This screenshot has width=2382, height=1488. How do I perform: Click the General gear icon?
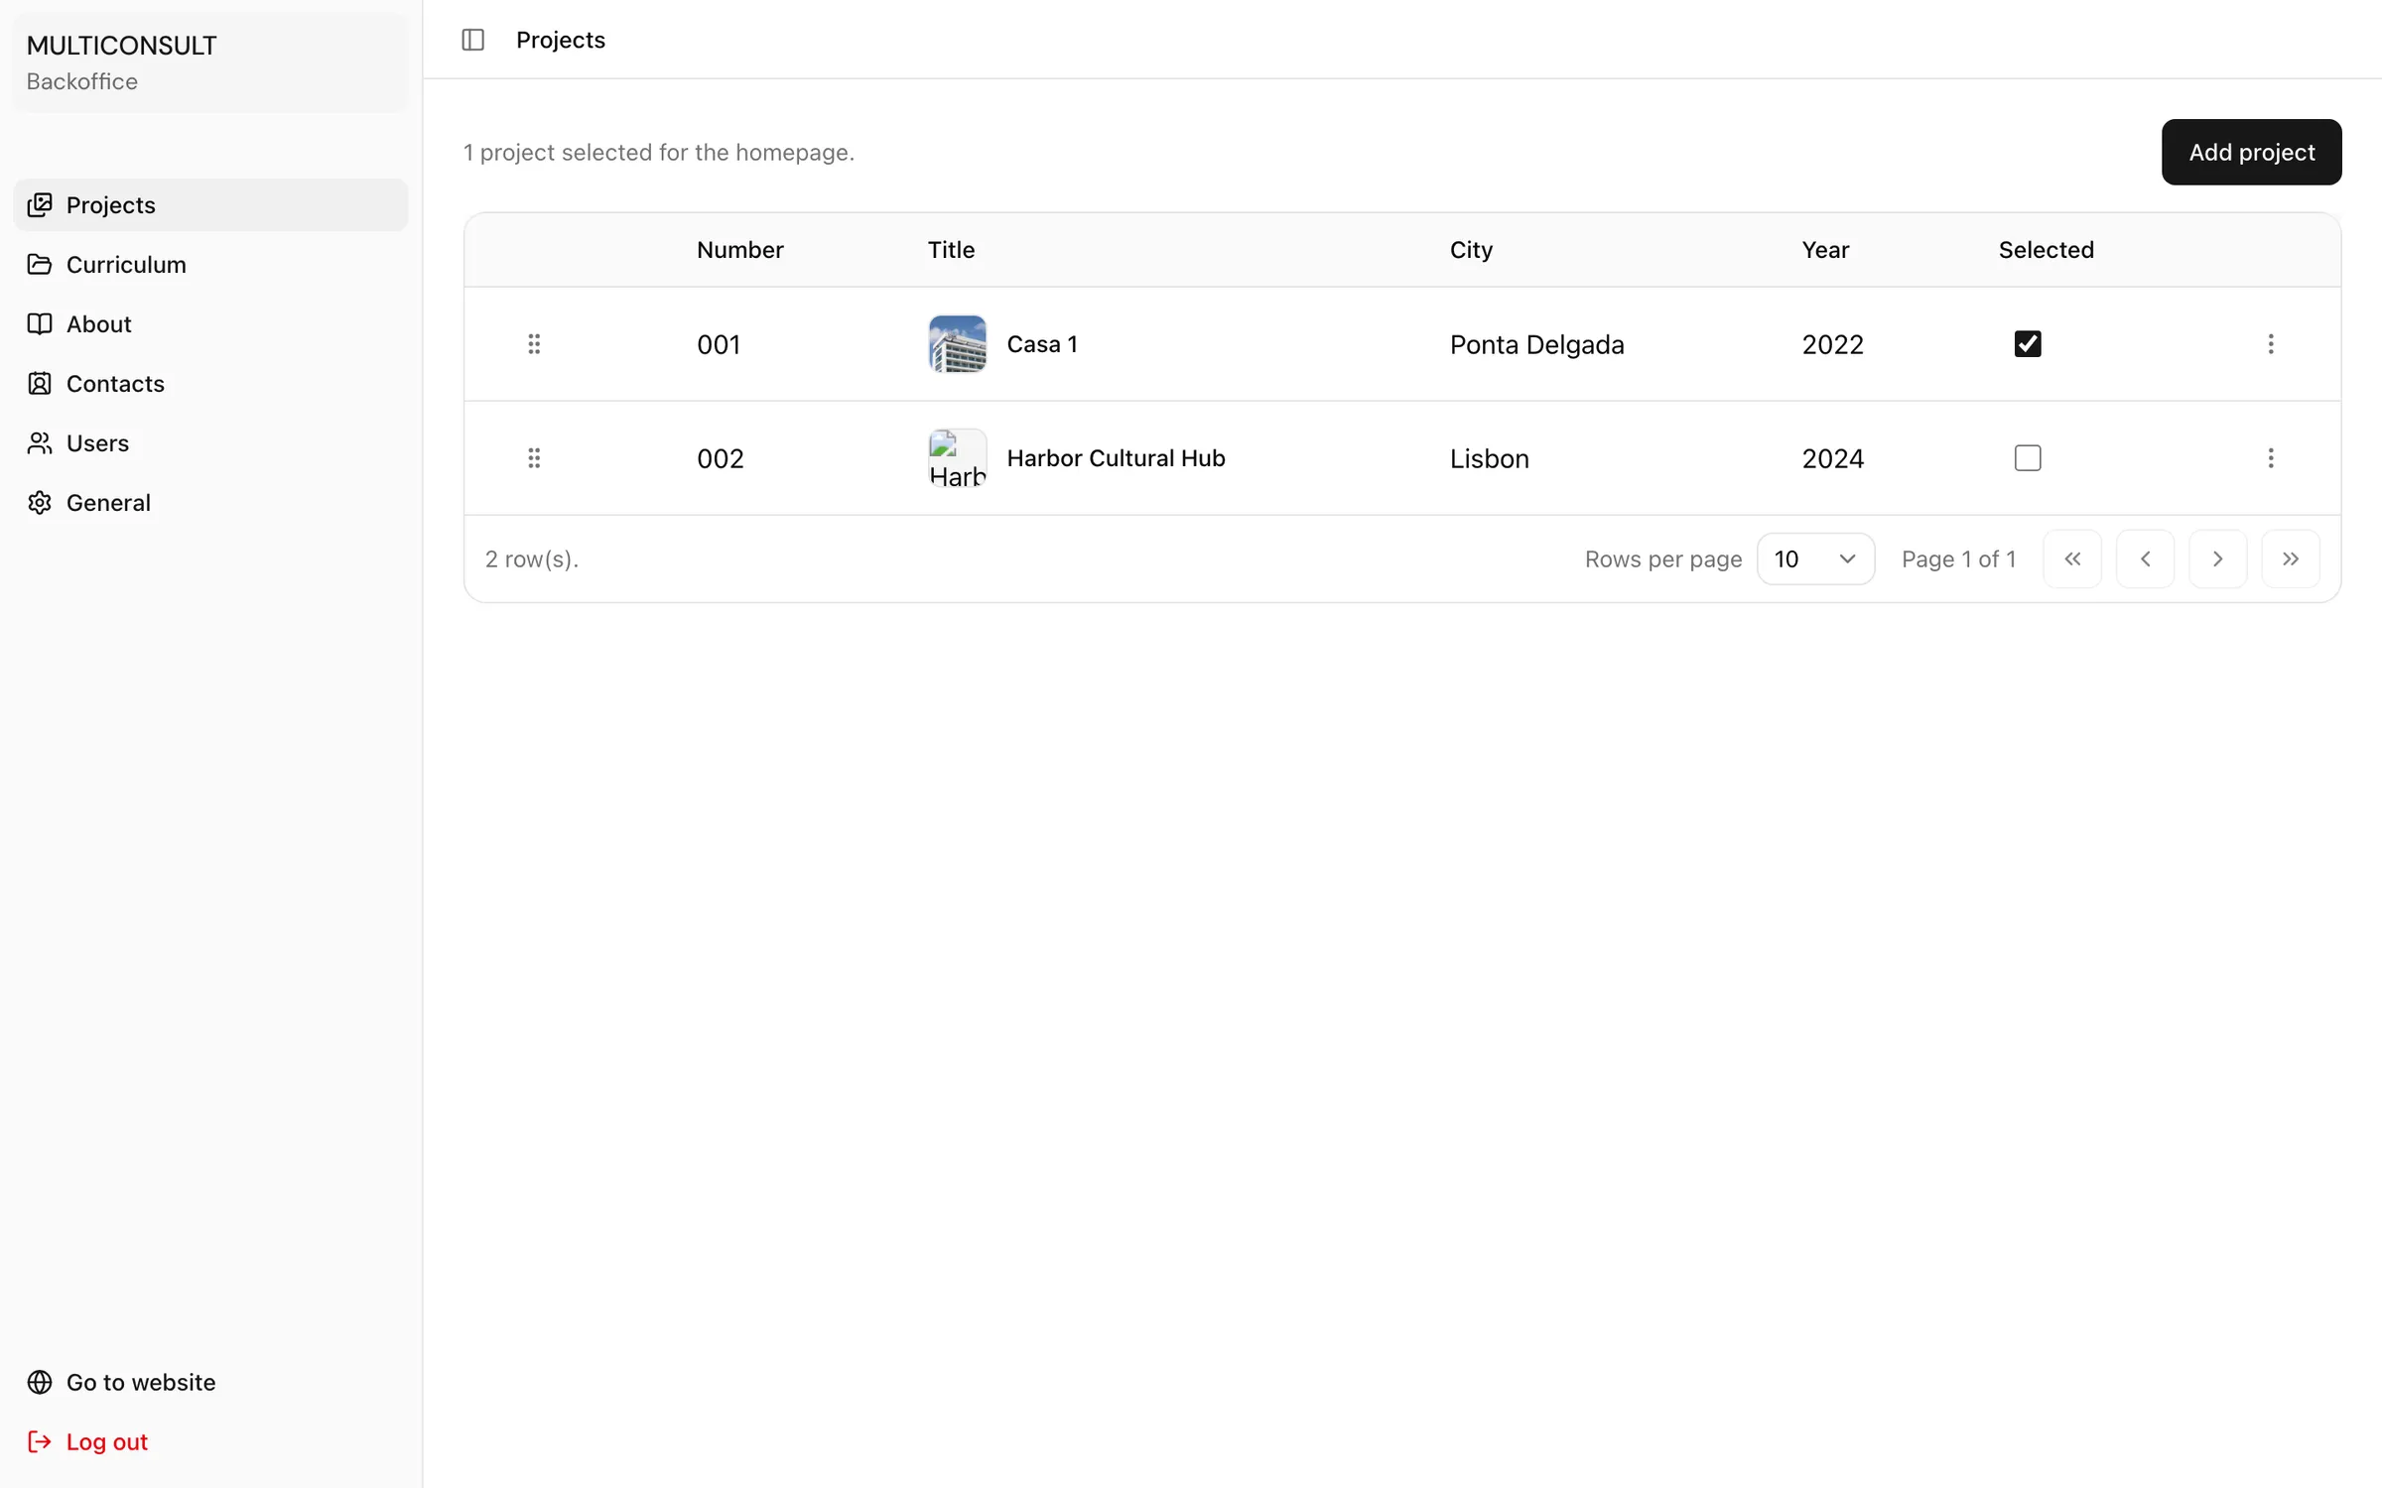click(x=40, y=503)
